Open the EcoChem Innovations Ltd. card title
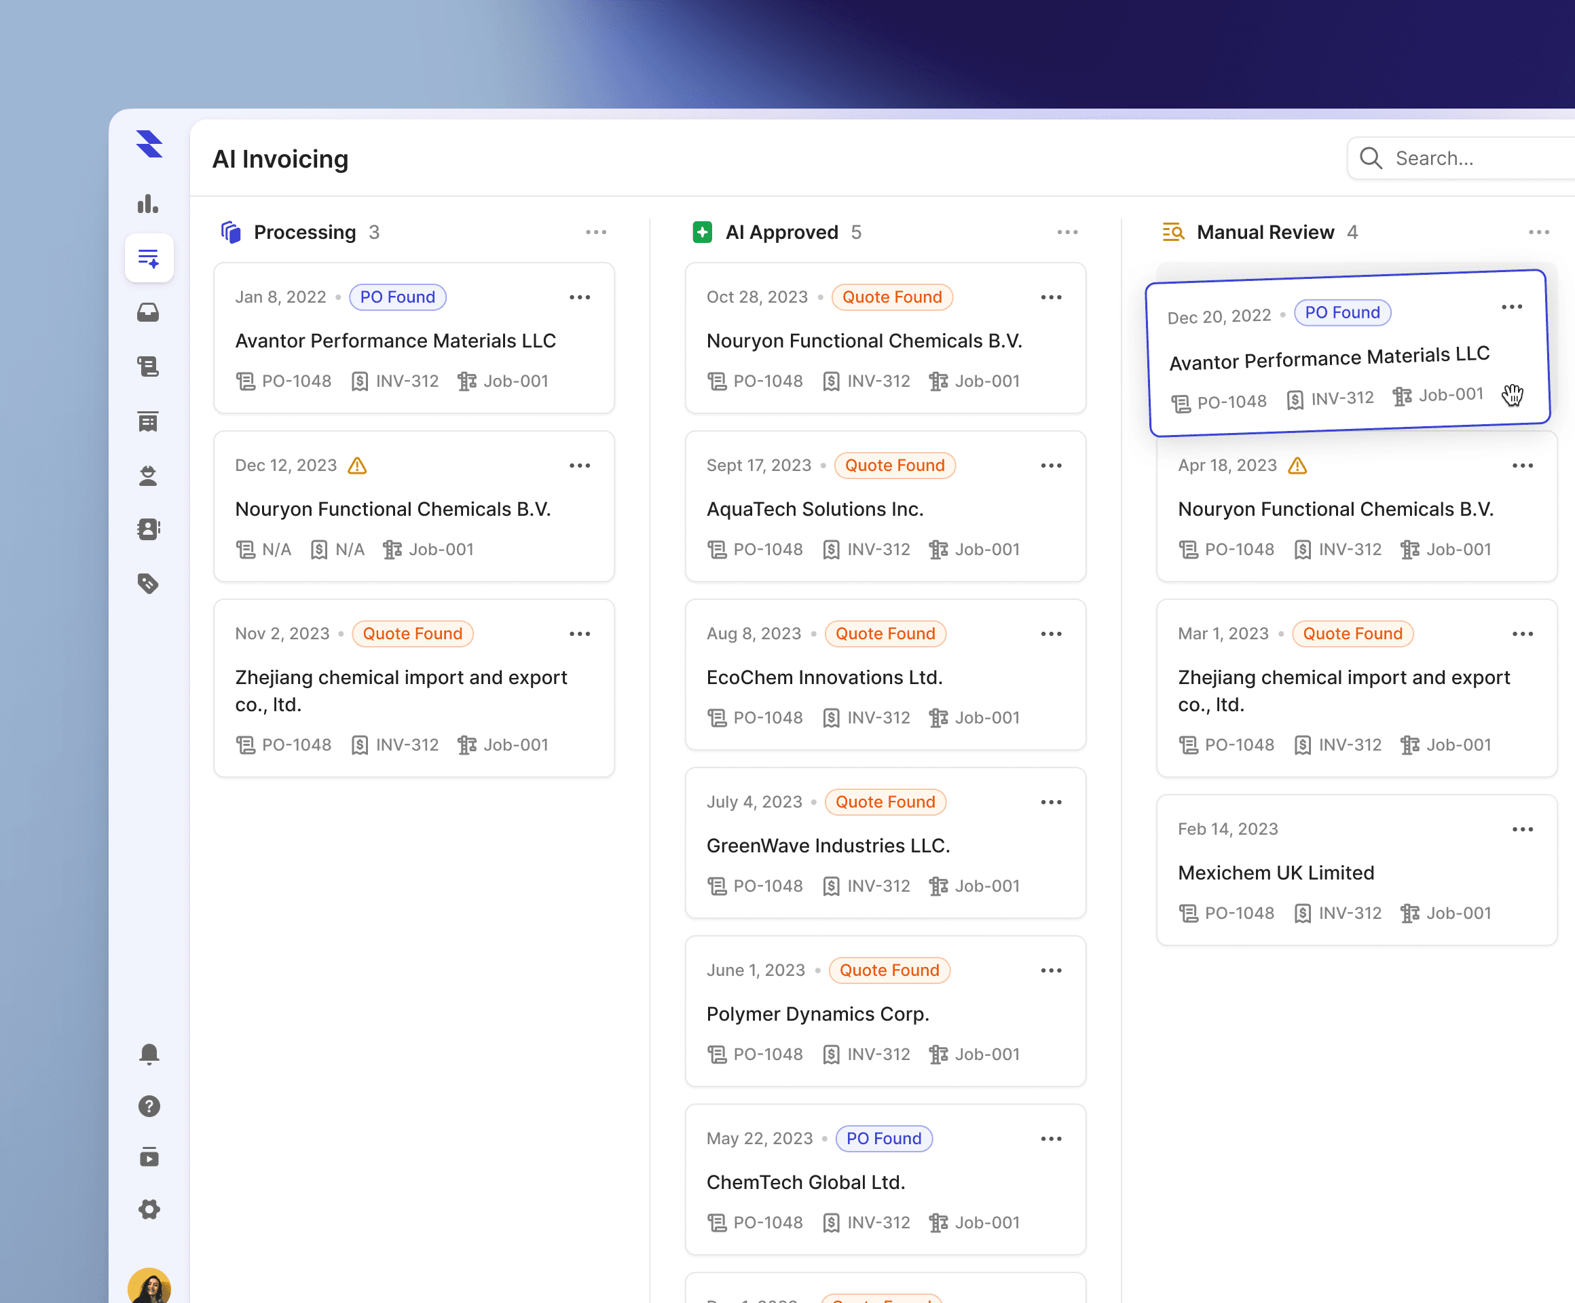 (824, 678)
